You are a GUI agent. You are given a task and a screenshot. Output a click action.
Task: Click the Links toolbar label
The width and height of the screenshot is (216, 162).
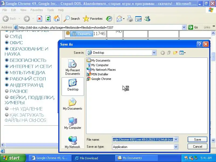point(207,27)
